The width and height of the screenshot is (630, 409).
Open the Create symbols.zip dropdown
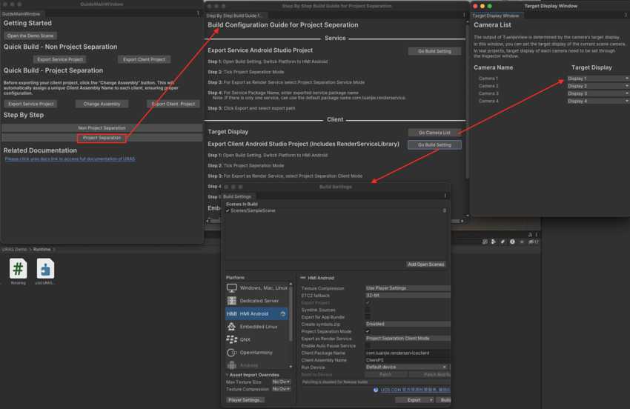pos(408,324)
